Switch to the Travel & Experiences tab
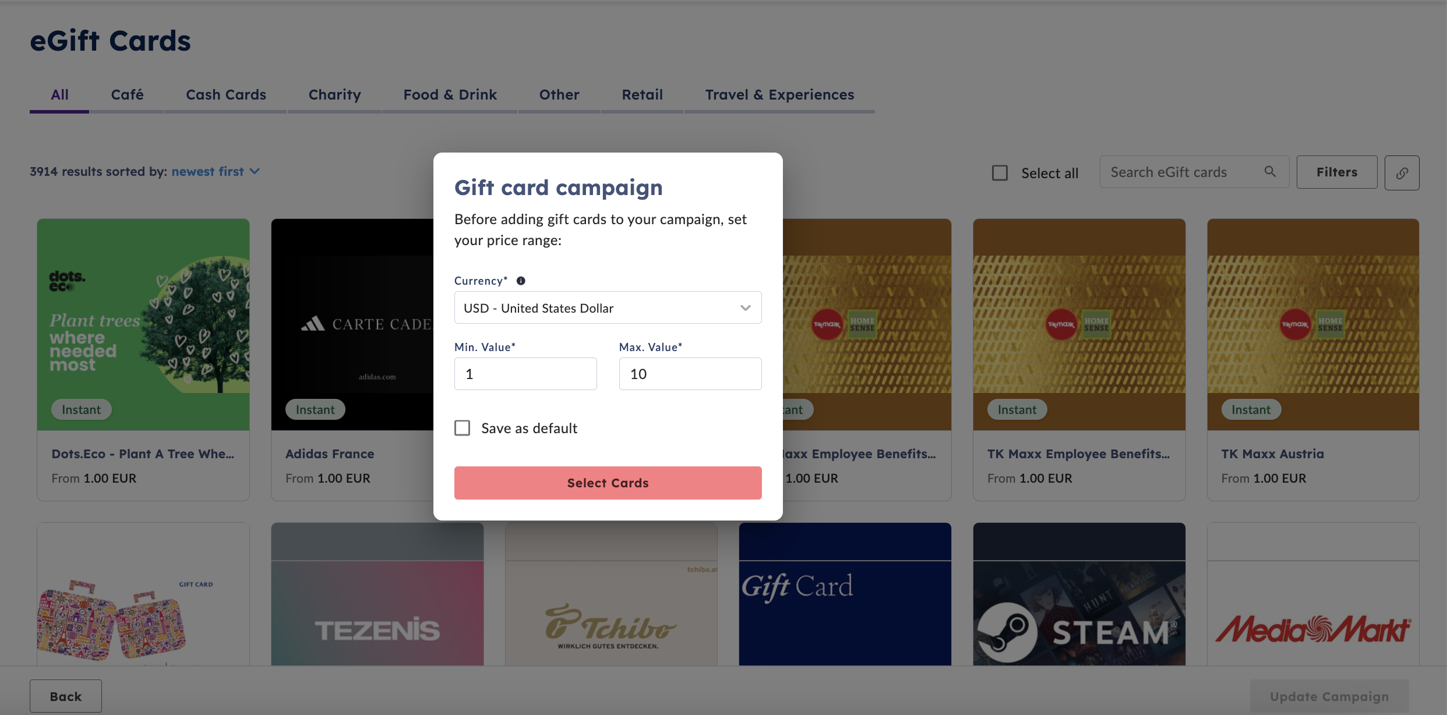This screenshot has width=1447, height=715. 779,95
